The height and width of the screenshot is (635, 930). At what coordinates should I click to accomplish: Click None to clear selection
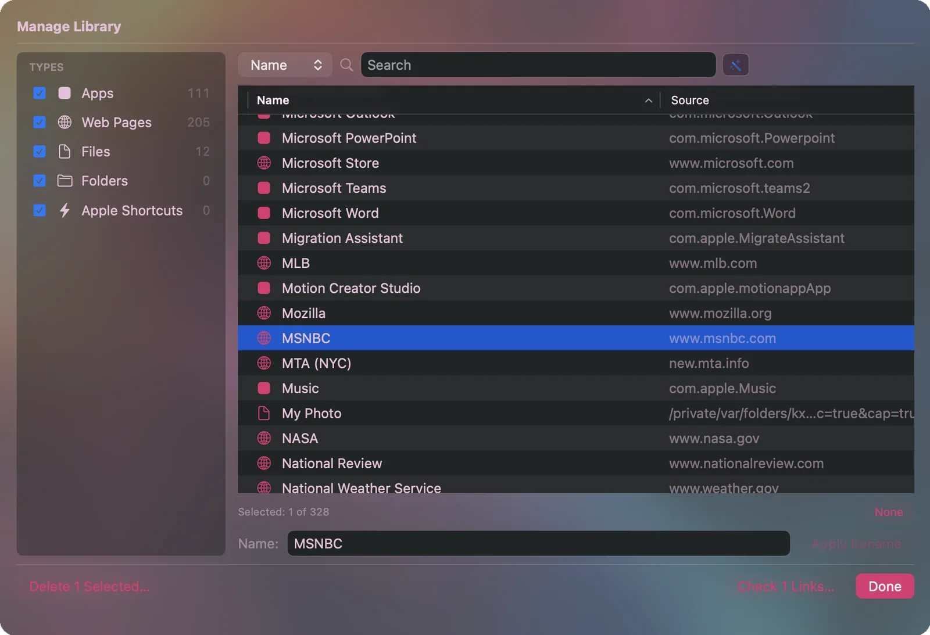[x=889, y=512]
